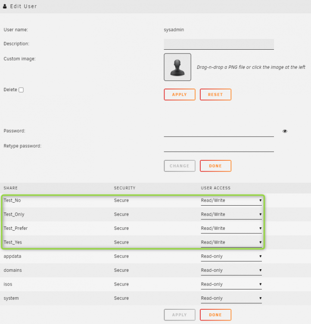Click the USER ACCESS column header

click(x=215, y=188)
